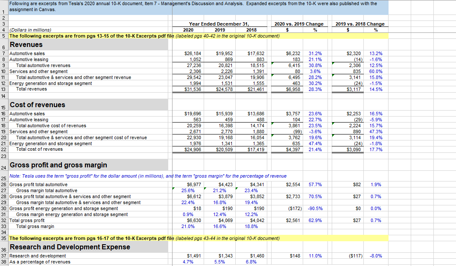Click the green-flagged 23.4% gross margin cell
This screenshot has height=266, width=456.
click(252, 190)
